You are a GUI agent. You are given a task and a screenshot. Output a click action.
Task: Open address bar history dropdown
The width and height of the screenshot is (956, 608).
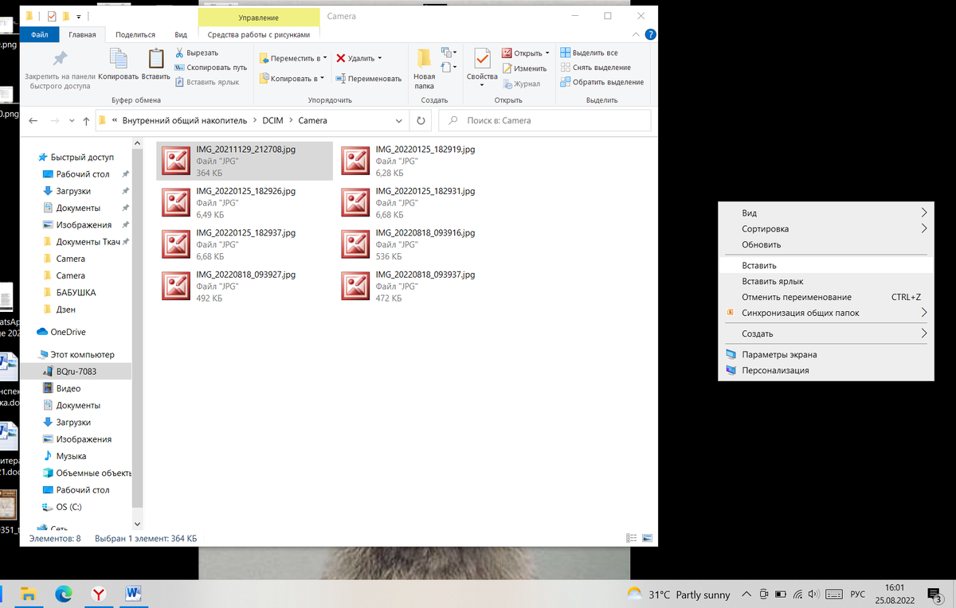click(399, 121)
